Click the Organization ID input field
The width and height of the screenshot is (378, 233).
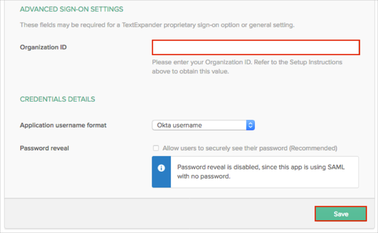256,47
